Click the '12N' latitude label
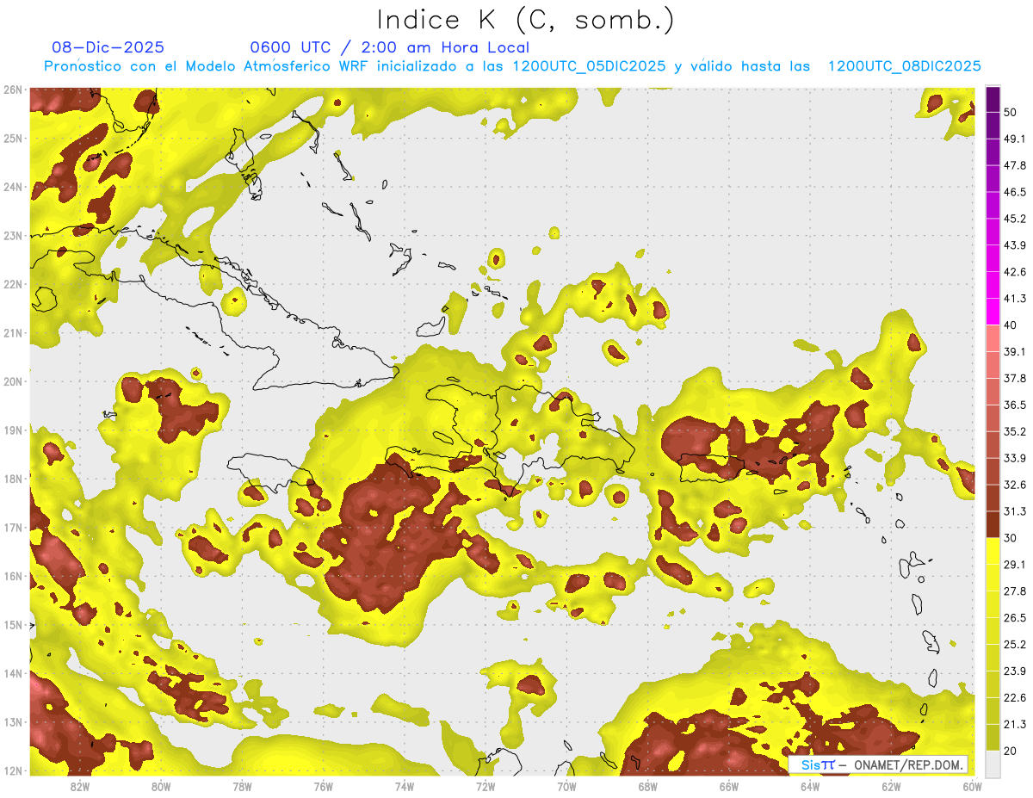This screenshot has width=1033, height=798. [13, 770]
